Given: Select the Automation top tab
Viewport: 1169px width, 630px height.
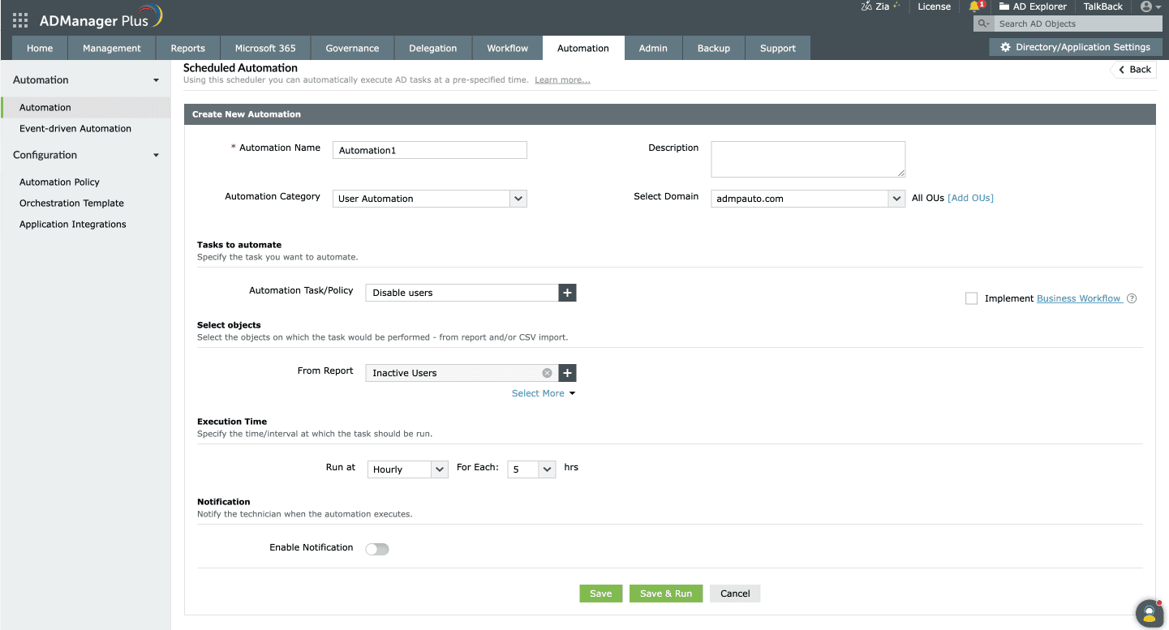Looking at the screenshot, I should click(x=583, y=48).
